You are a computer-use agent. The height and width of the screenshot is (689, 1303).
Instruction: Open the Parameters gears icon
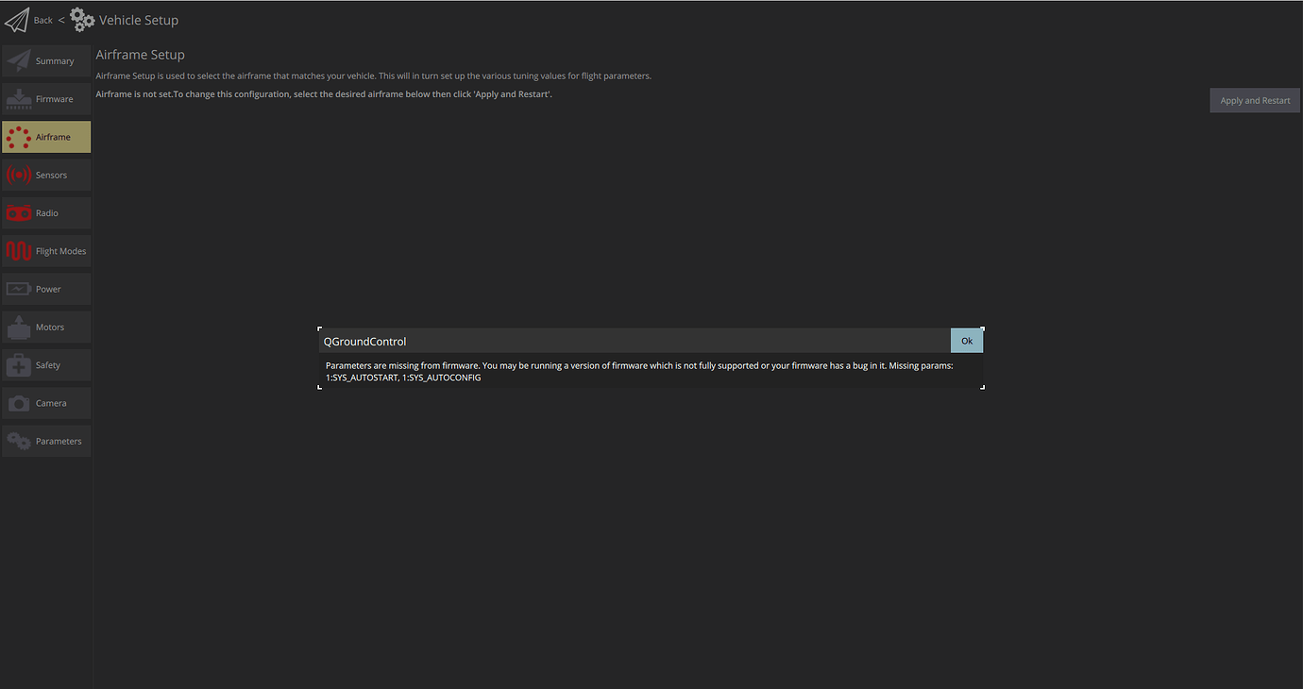(x=19, y=442)
